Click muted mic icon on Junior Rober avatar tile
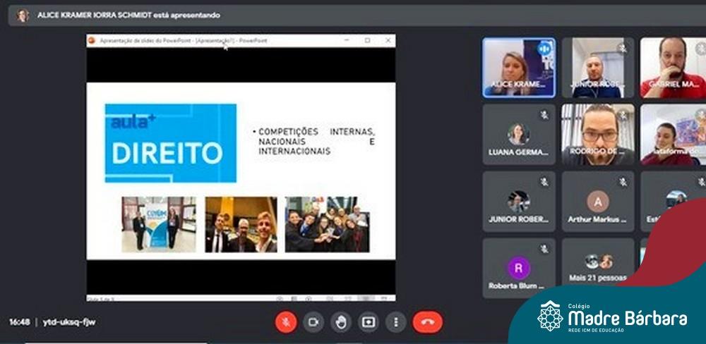 [544, 182]
